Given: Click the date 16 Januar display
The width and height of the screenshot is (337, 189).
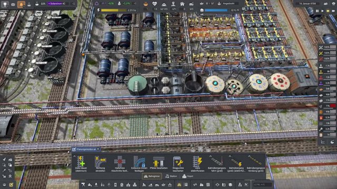Looking at the screenshot, I should [308, 4].
